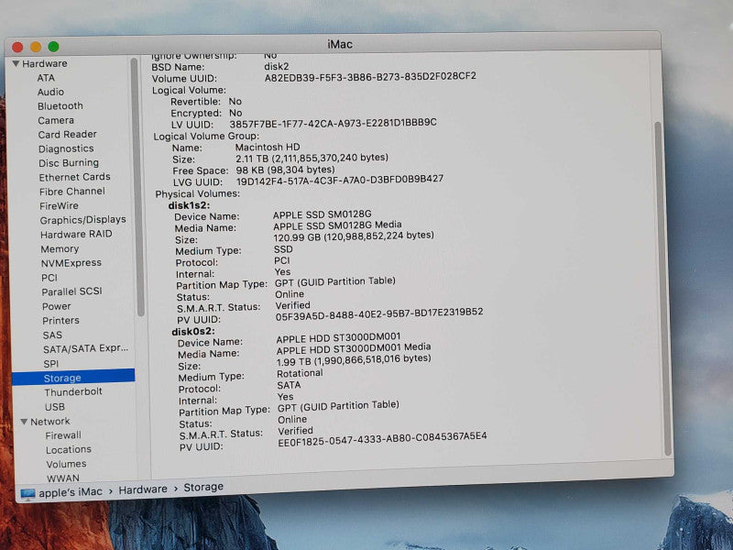Click apple's iMac in the path bar
This screenshot has width=733, height=550.
click(71, 492)
